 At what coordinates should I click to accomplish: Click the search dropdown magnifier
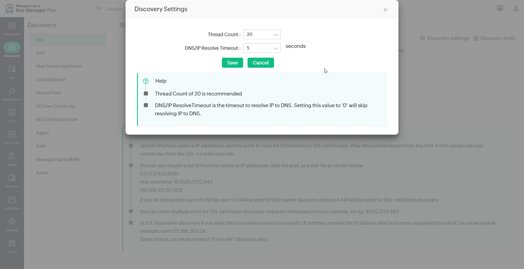point(99,9)
